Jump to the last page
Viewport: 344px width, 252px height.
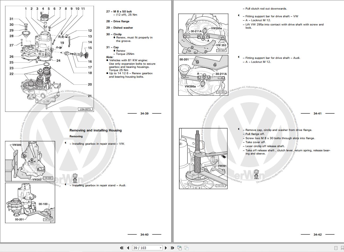coord(172,248)
